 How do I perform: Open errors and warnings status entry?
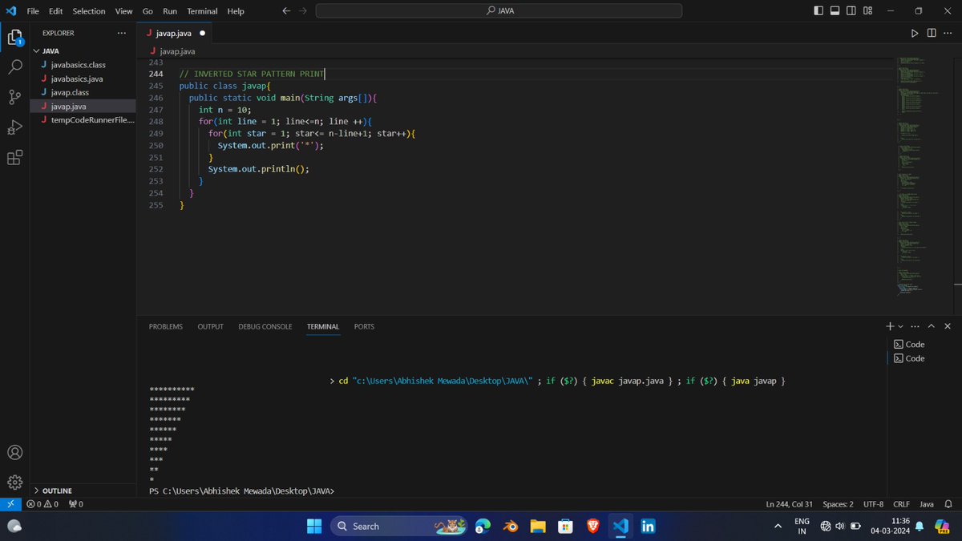(42, 504)
